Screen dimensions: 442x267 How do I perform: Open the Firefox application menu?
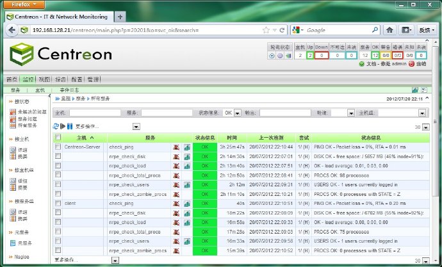click(x=24, y=4)
